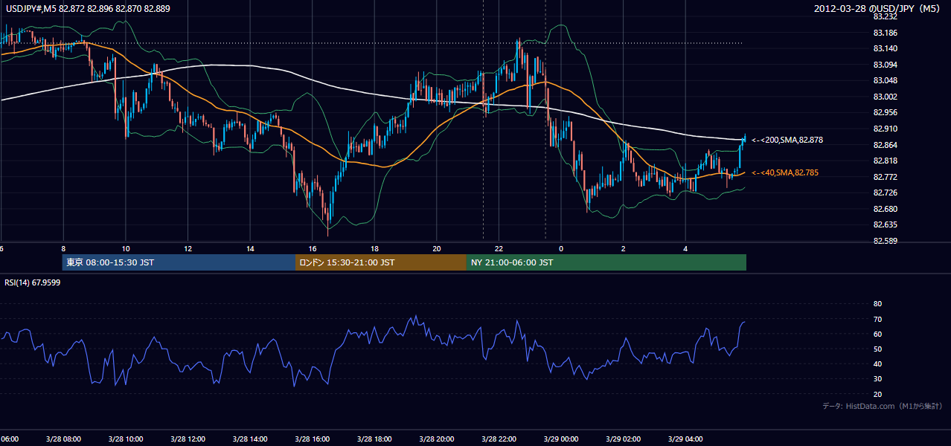Click the 82.956 price axis label
Image resolution: width=951 pixels, height=446 pixels.
pos(885,112)
